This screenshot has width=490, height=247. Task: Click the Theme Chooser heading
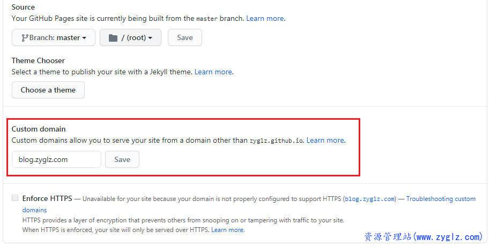pyautogui.click(x=38, y=60)
